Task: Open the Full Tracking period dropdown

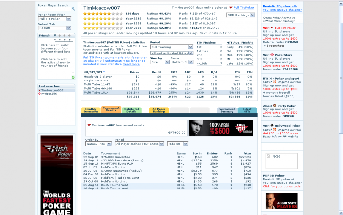Action: click(x=171, y=47)
